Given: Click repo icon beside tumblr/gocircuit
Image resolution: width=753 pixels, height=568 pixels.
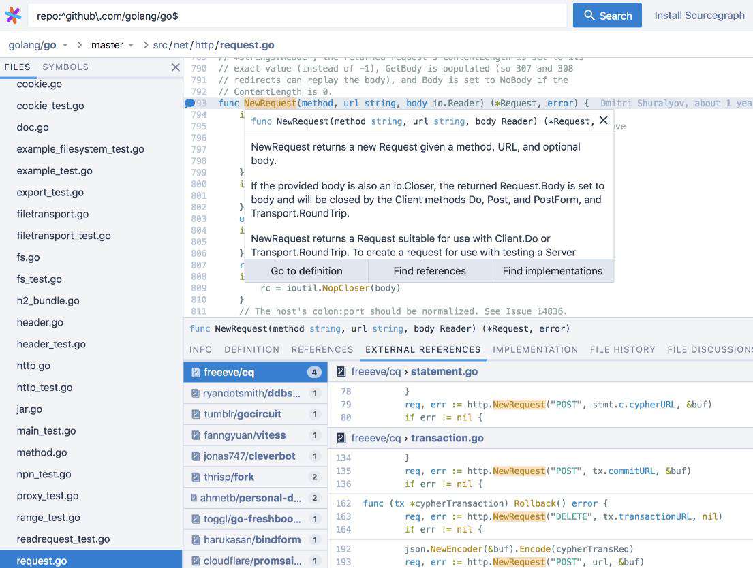Looking at the screenshot, I should click(x=196, y=414).
